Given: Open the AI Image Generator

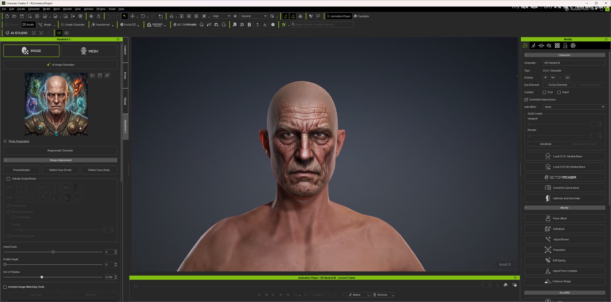Looking at the screenshot, I should tap(60, 65).
